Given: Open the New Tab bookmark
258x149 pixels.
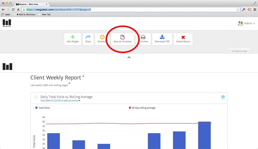Looking at the screenshot, I should [44, 15].
